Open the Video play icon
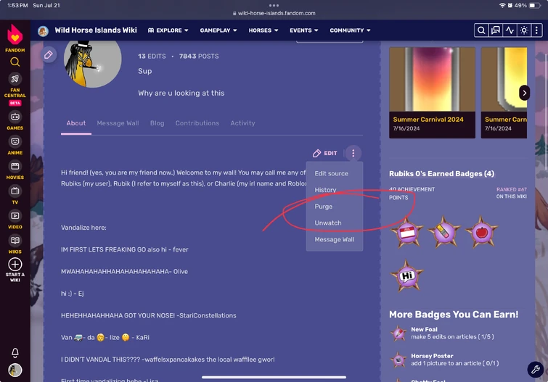The height and width of the screenshot is (382, 548). pyautogui.click(x=15, y=216)
